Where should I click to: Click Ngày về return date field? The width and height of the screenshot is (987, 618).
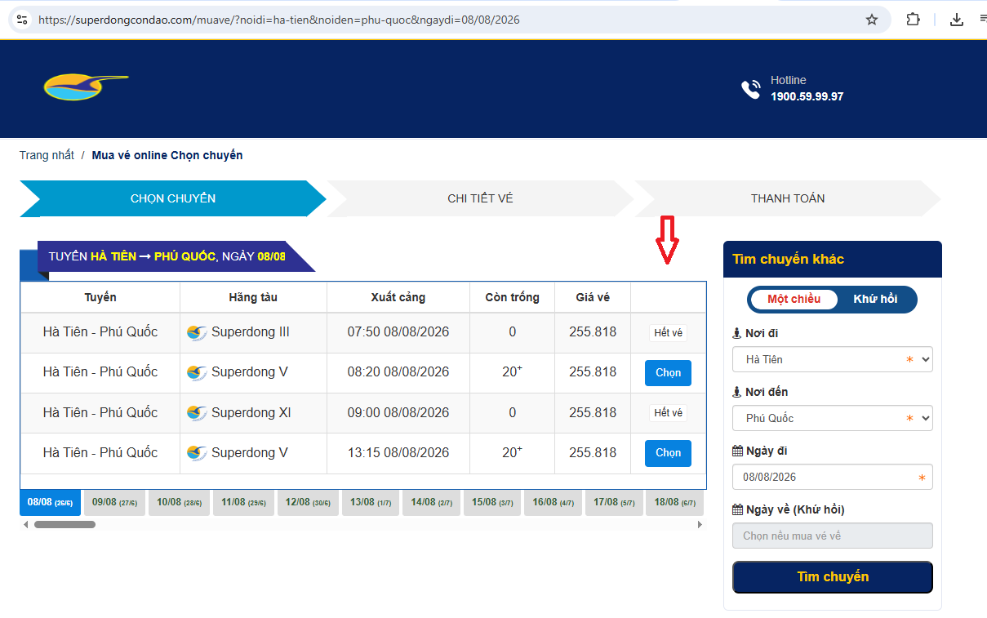[x=833, y=536]
